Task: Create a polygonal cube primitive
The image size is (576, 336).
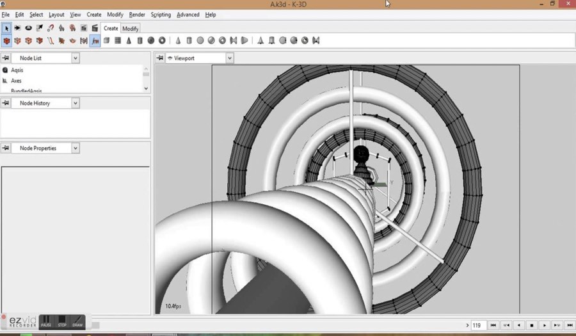Action: (107, 41)
